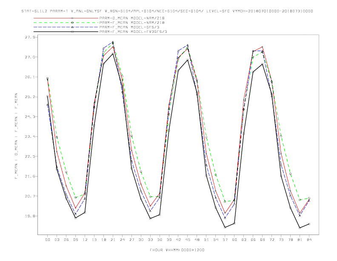Click the y-axis tick label 26.1

30,77
